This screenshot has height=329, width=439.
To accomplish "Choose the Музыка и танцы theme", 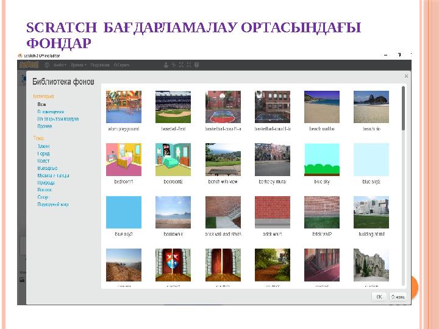I will click(x=53, y=175).
